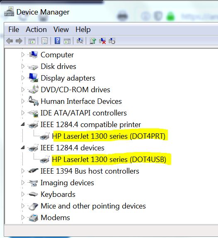This screenshot has height=238, width=218.
Task: Select the Disk drives label
Action: pos(58,66)
